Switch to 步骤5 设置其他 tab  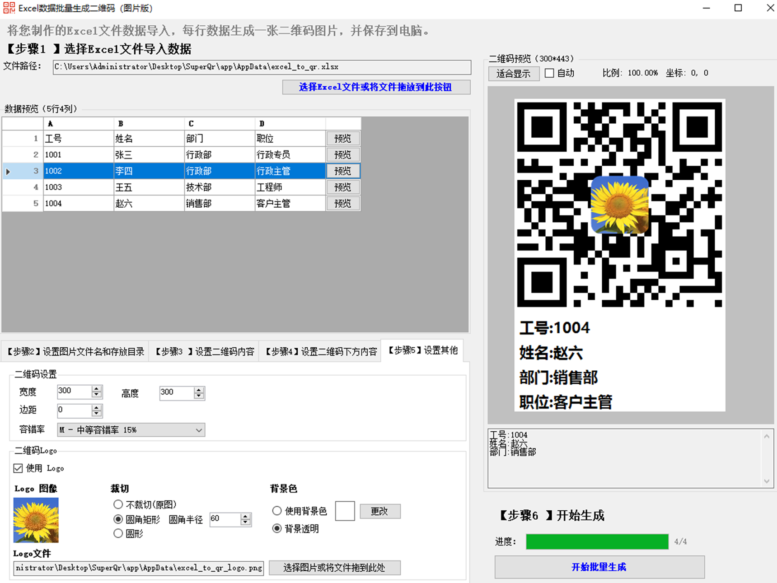click(x=422, y=350)
